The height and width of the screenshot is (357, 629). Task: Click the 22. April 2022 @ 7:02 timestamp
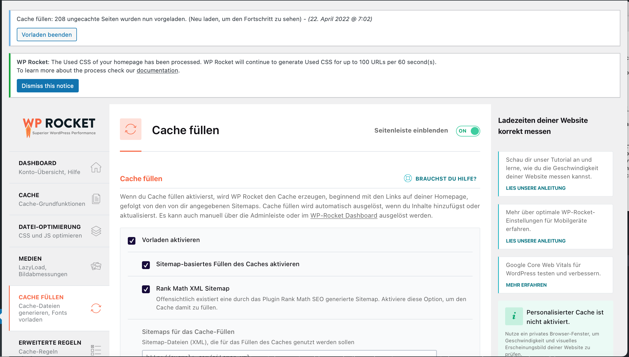pyautogui.click(x=340, y=19)
